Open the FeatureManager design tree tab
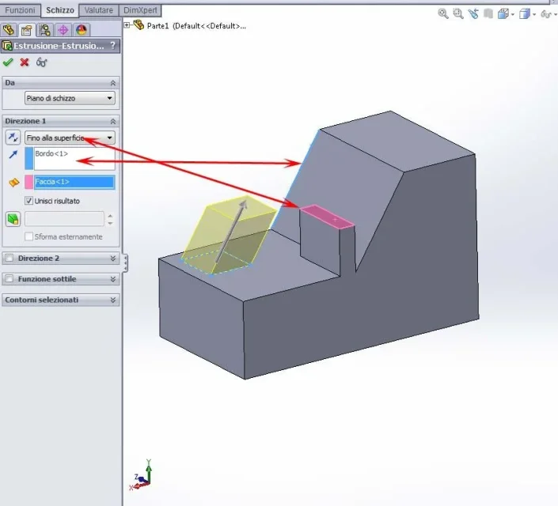The image size is (558, 506). pos(9,30)
